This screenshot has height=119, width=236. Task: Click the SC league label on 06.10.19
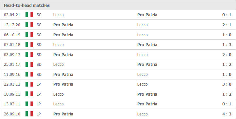pos(39,35)
